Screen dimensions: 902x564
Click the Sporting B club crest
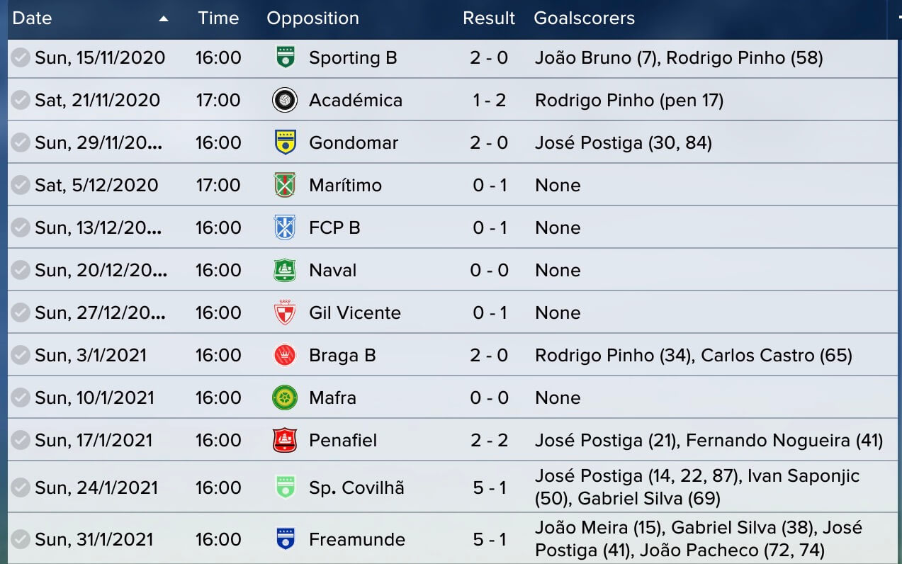tap(285, 57)
